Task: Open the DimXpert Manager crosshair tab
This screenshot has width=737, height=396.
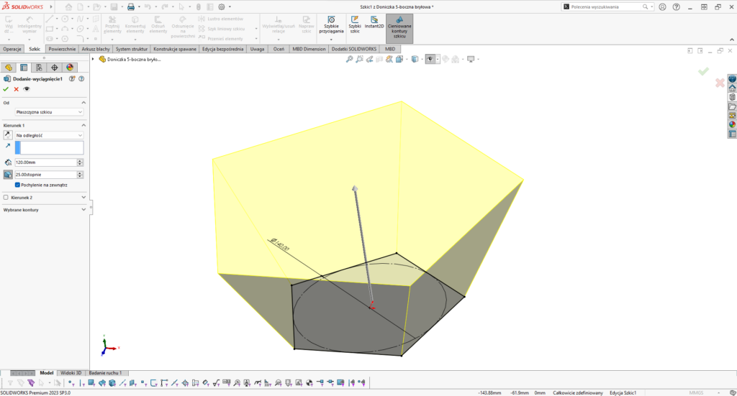Action: coord(55,68)
